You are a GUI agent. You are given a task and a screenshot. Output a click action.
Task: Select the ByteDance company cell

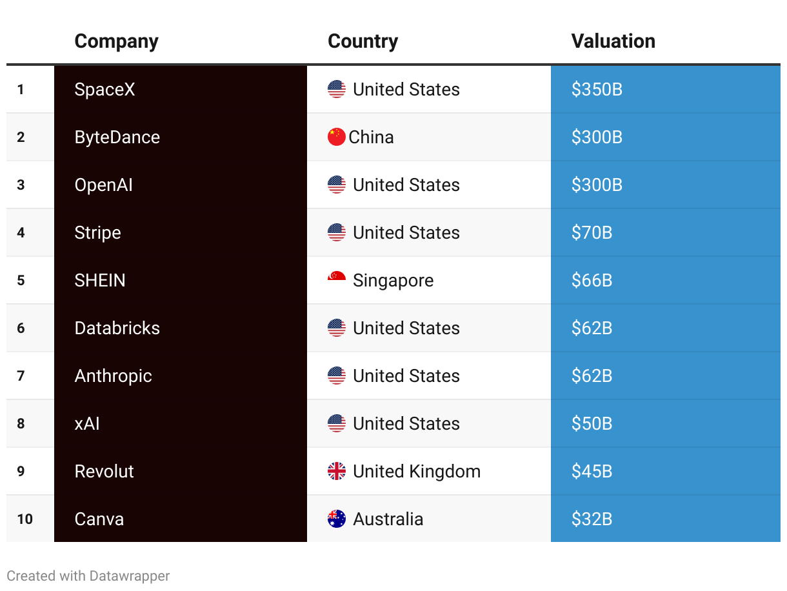tap(117, 137)
